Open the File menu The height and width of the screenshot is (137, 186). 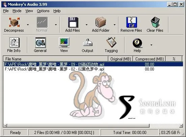coord(6,11)
